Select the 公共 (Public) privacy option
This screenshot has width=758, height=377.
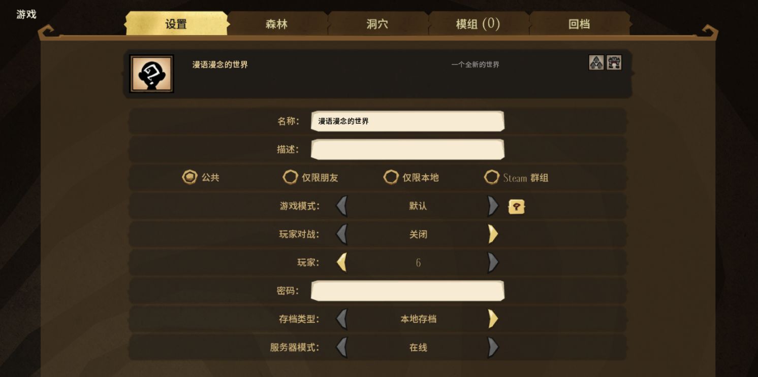pyautogui.click(x=201, y=178)
